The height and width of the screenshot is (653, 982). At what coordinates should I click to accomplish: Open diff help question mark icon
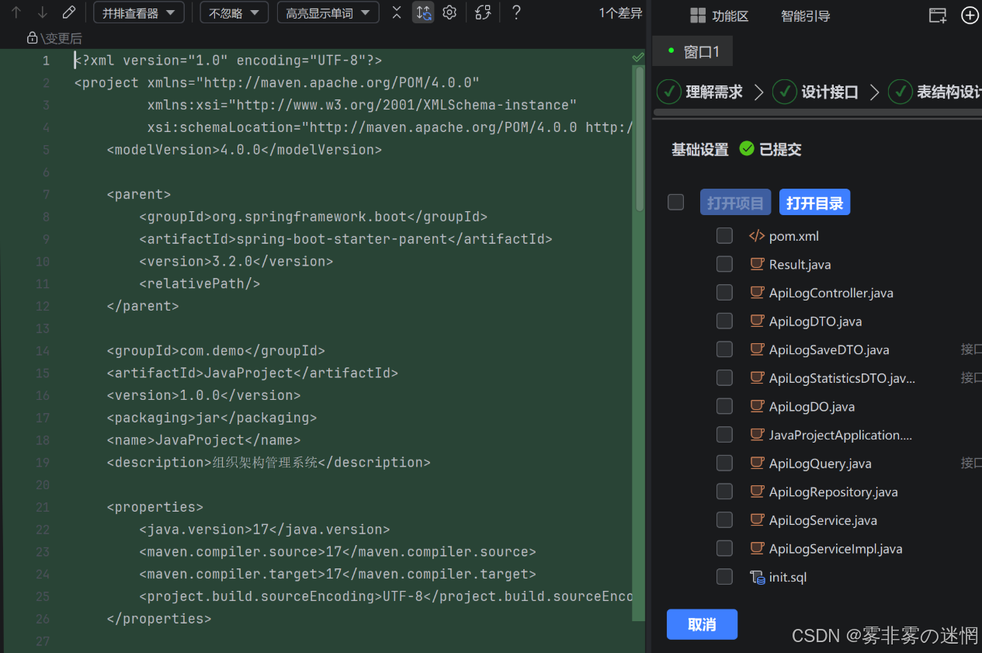pyautogui.click(x=515, y=12)
